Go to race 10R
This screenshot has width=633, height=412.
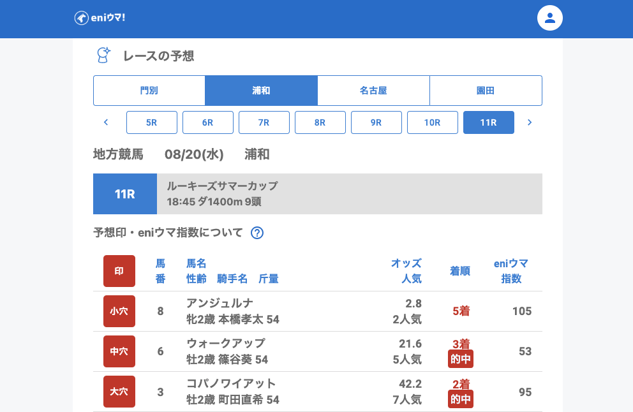[433, 122]
